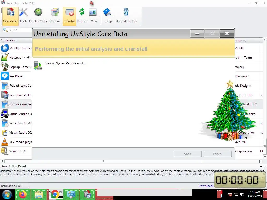Expand the View dropdown arrow
This screenshot has height=200, width=267.
(99, 16)
